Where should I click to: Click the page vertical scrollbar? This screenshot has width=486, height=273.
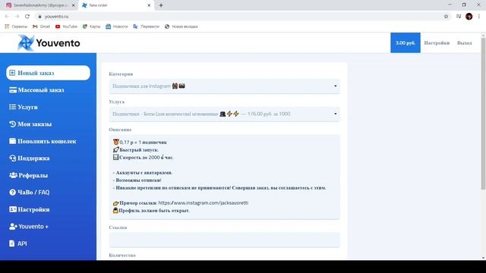tap(483, 114)
